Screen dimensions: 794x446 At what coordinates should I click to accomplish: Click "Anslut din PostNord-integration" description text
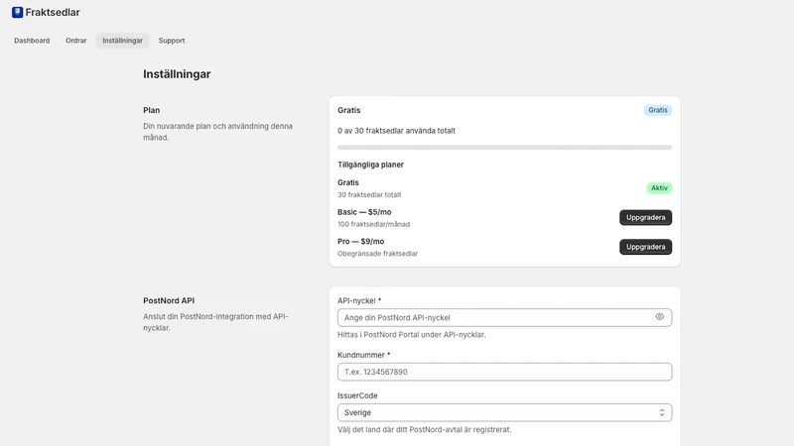tap(215, 322)
